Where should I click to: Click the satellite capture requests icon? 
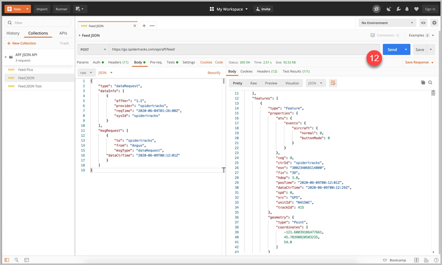click(x=389, y=9)
